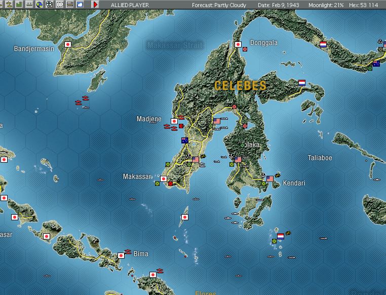Click the green land-unit toolbar icon
Viewport: 386px width, 295px height.
pyautogui.click(x=19, y=5)
